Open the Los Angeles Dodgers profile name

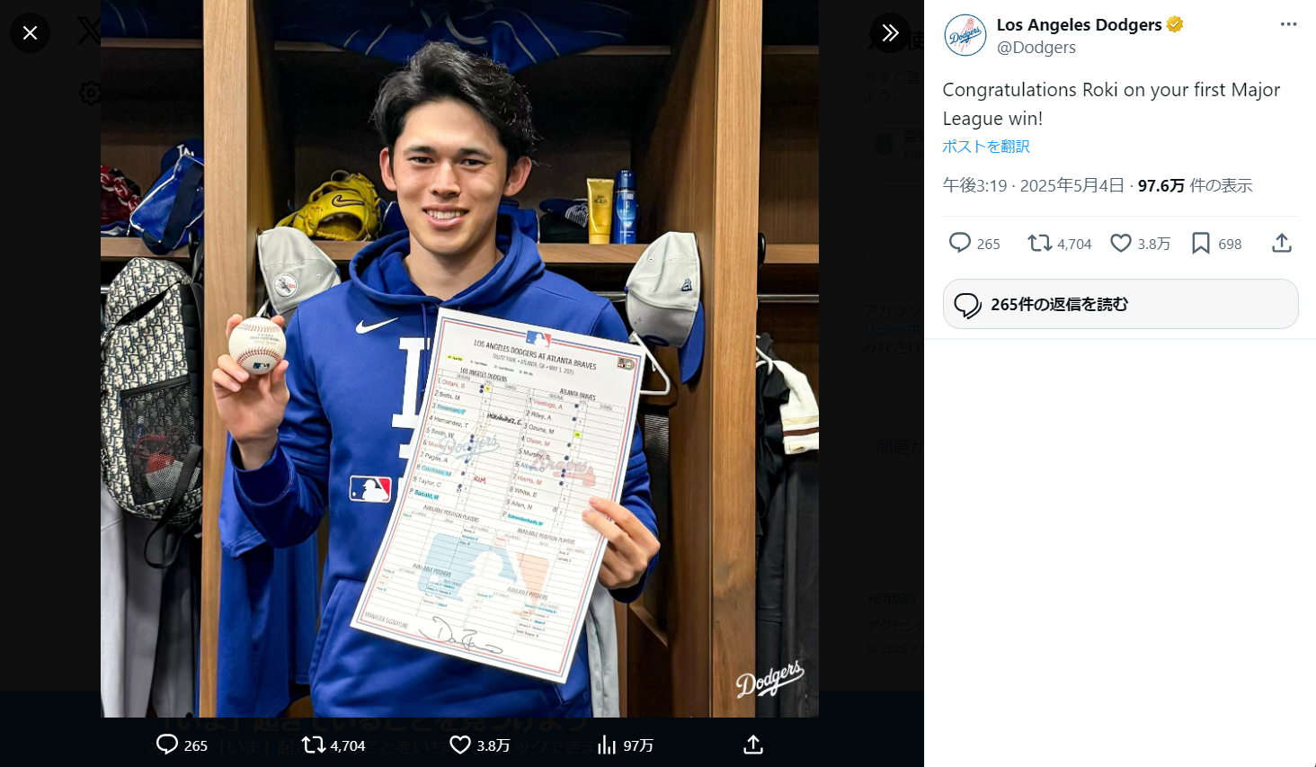pyautogui.click(x=1079, y=25)
